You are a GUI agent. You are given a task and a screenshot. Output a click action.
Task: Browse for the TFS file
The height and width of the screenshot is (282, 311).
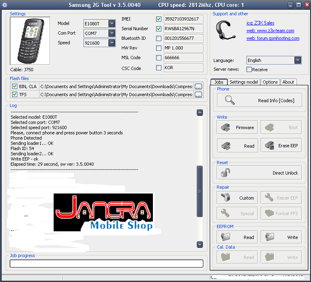click(x=198, y=95)
